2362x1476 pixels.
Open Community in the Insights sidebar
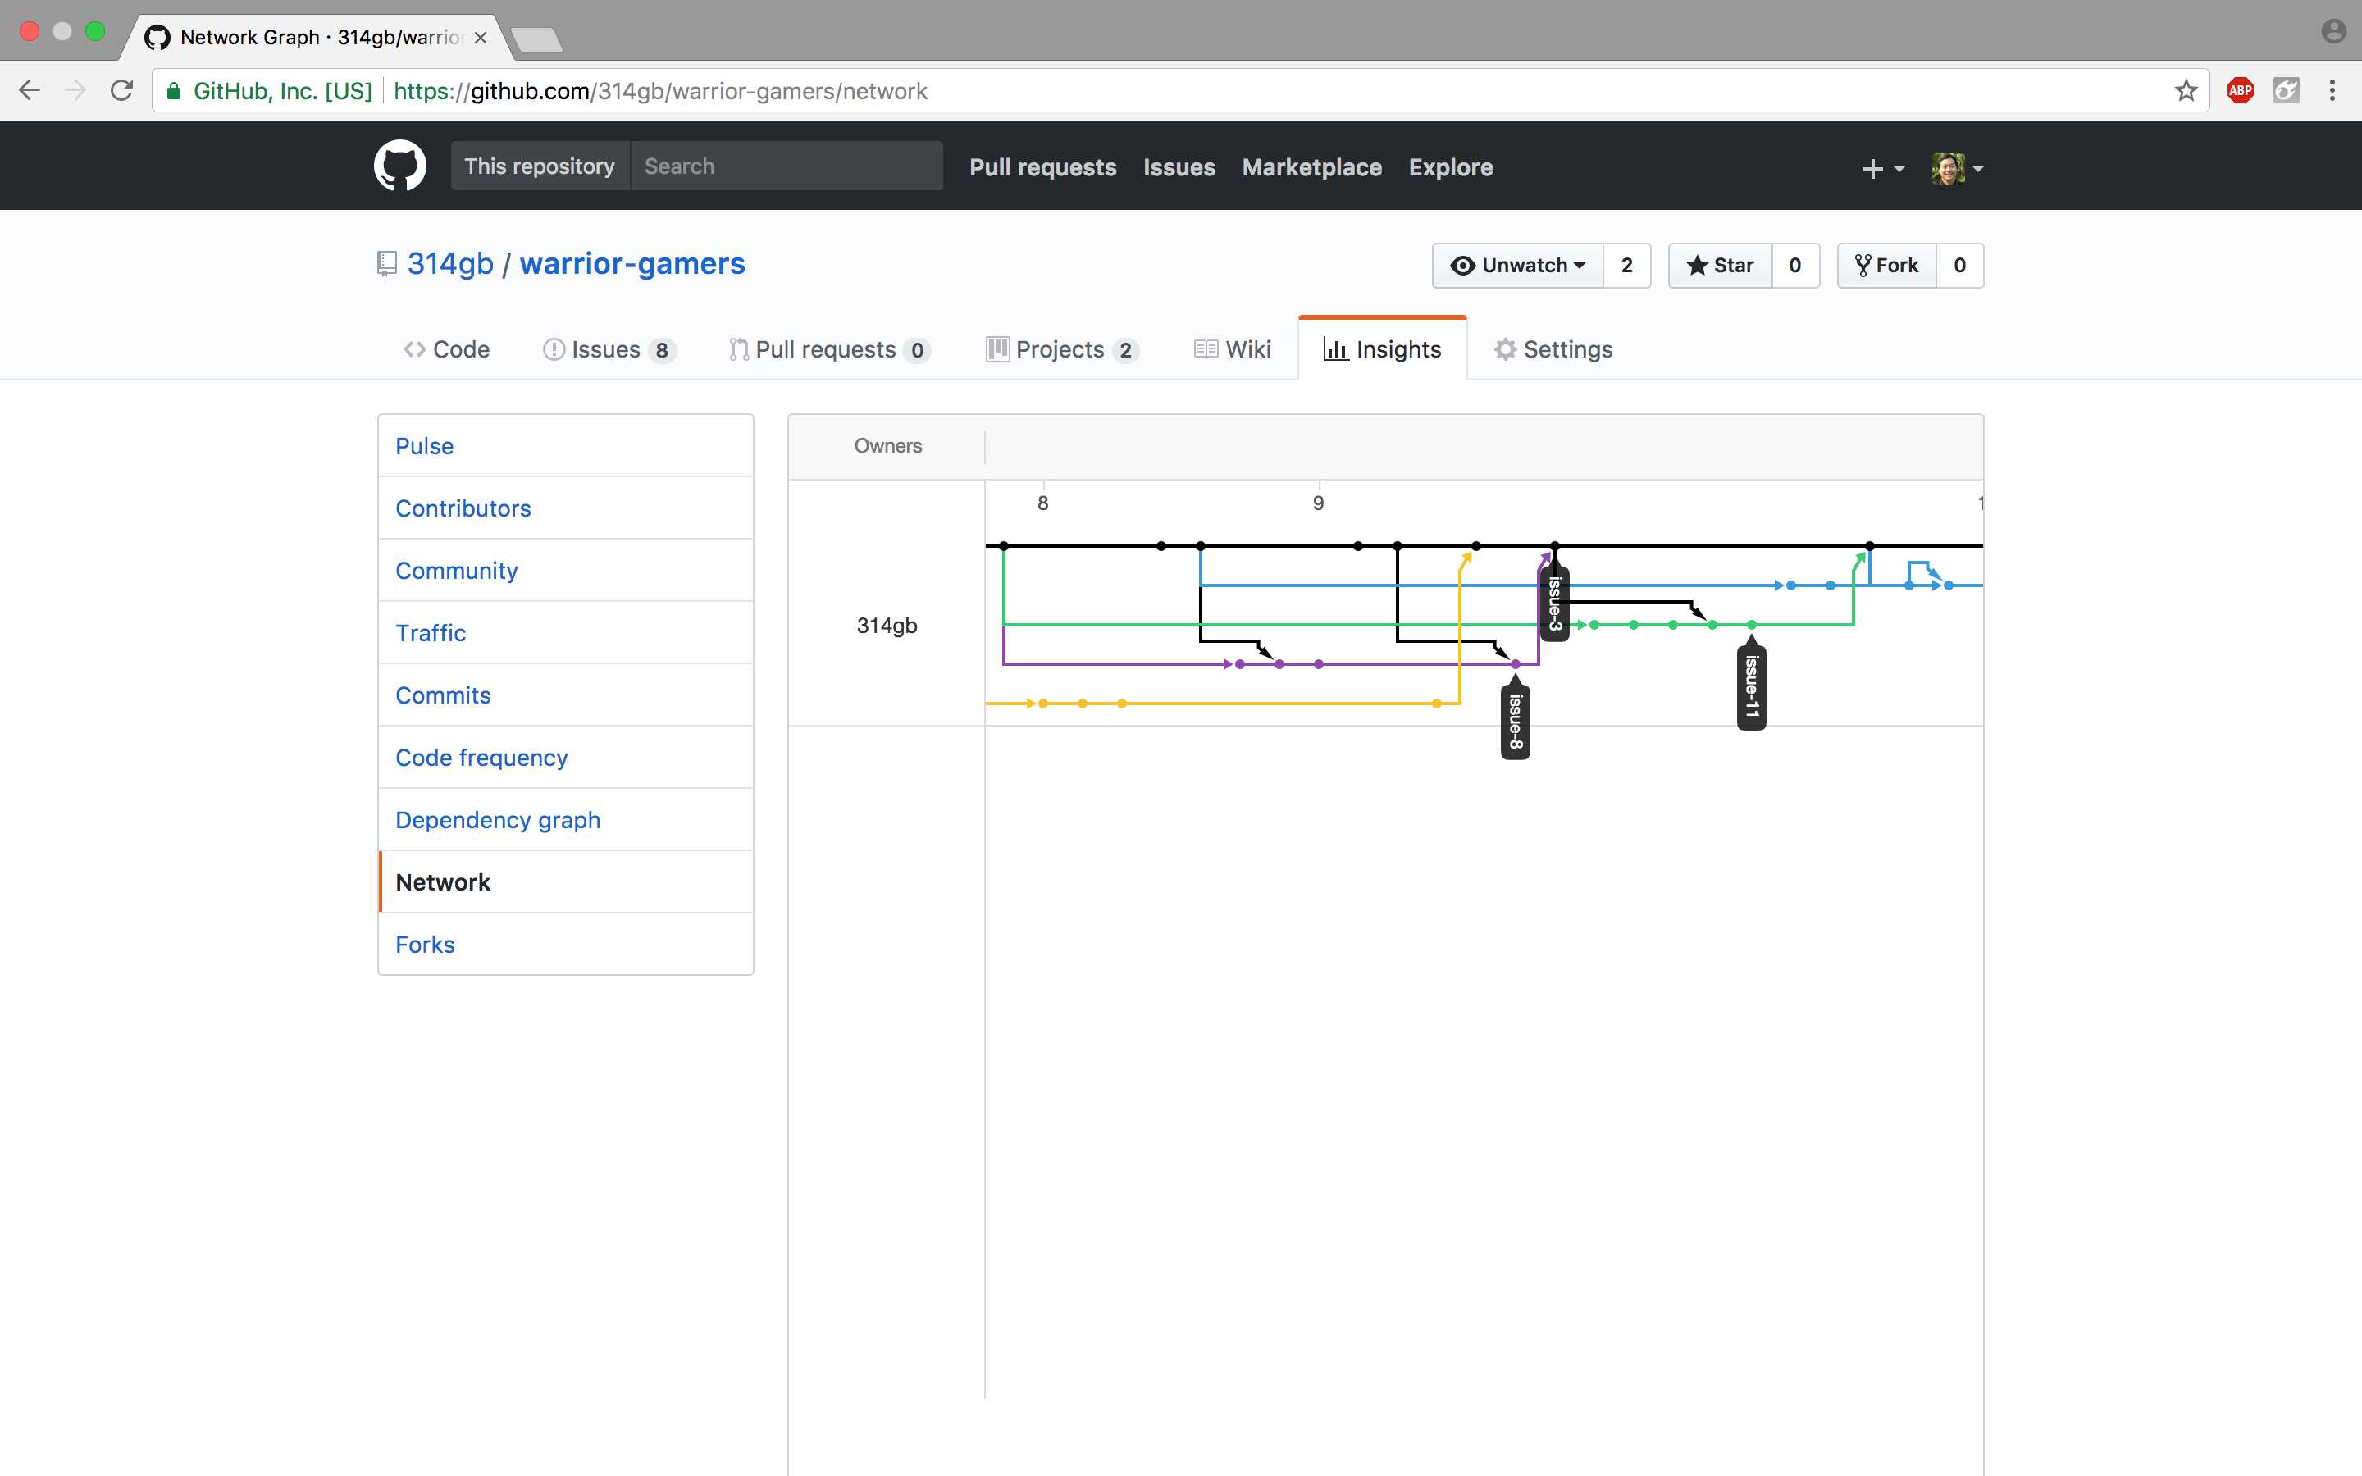tap(565, 571)
